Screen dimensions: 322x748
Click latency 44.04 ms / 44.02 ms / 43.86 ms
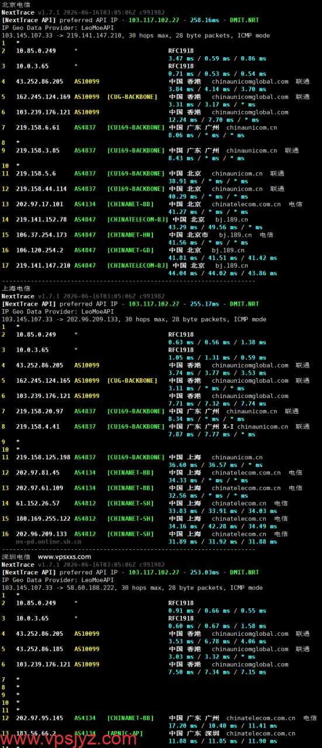(223, 273)
